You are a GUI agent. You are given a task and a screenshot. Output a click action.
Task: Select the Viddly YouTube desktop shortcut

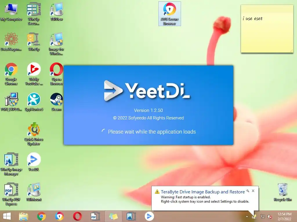[x=34, y=74]
